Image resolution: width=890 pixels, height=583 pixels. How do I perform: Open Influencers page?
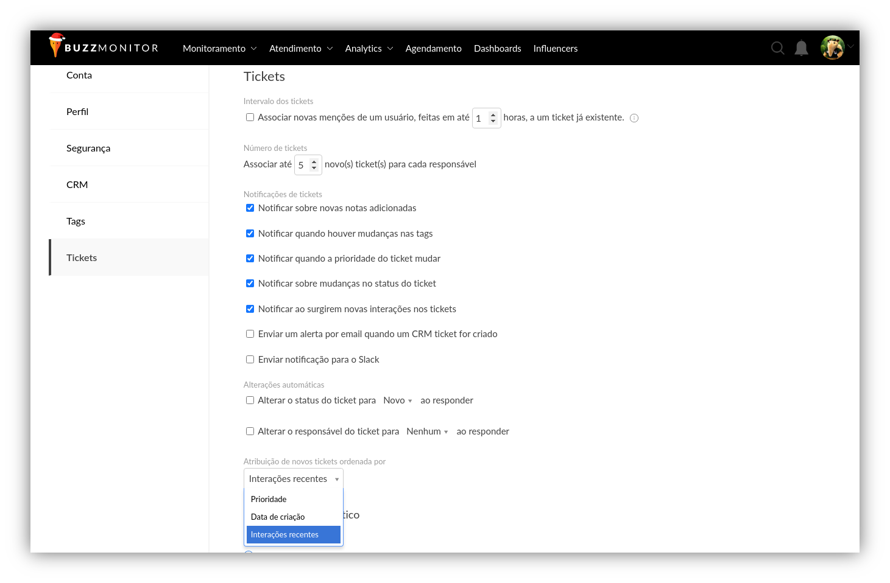[x=555, y=49]
